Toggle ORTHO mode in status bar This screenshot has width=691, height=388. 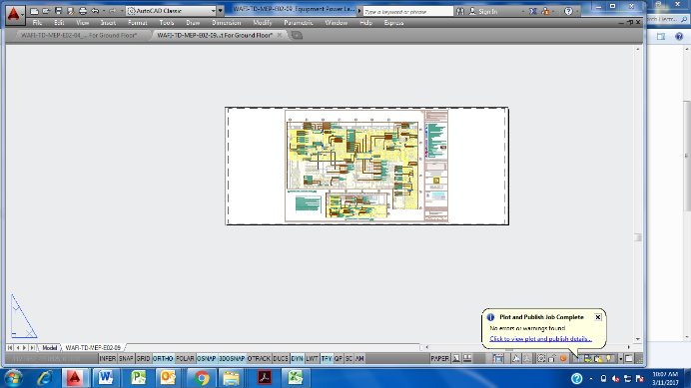[x=163, y=358]
